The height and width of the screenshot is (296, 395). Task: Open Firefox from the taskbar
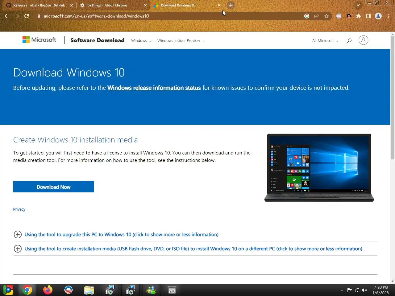(48, 290)
